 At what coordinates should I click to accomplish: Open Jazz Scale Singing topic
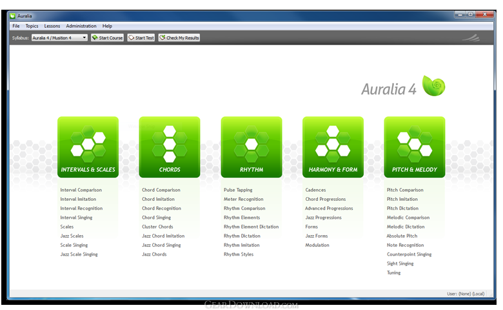point(79,254)
